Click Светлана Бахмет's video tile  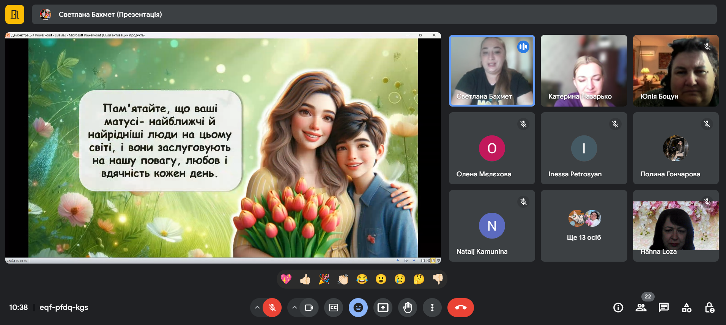click(x=492, y=71)
